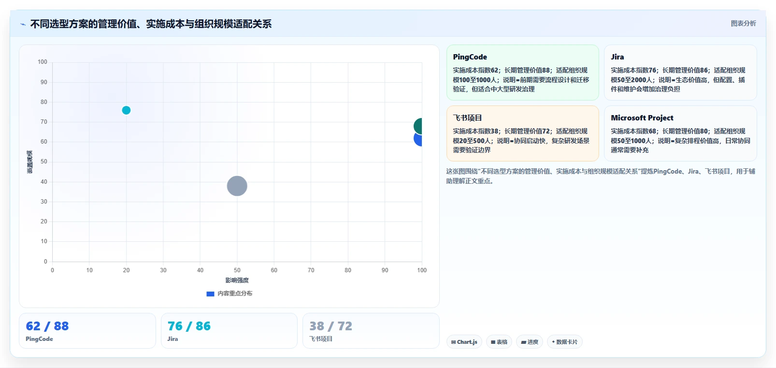
Task: Click the Jira label under 76 / 86
Action: pyautogui.click(x=172, y=339)
